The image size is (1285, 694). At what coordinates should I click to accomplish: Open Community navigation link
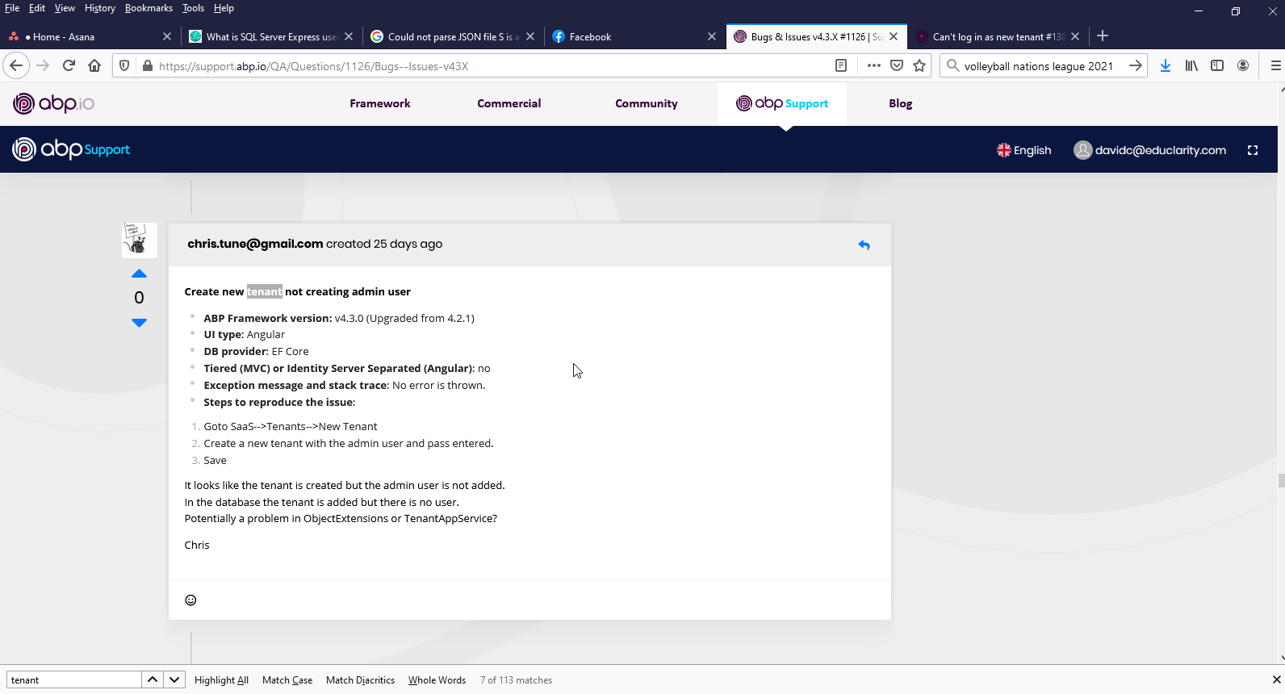tap(647, 103)
